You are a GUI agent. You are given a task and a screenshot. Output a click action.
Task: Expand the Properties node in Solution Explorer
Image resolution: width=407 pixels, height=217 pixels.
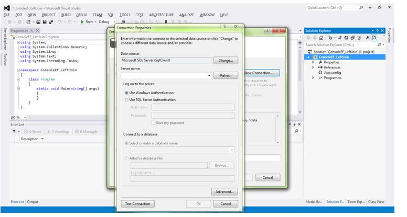click(x=313, y=62)
